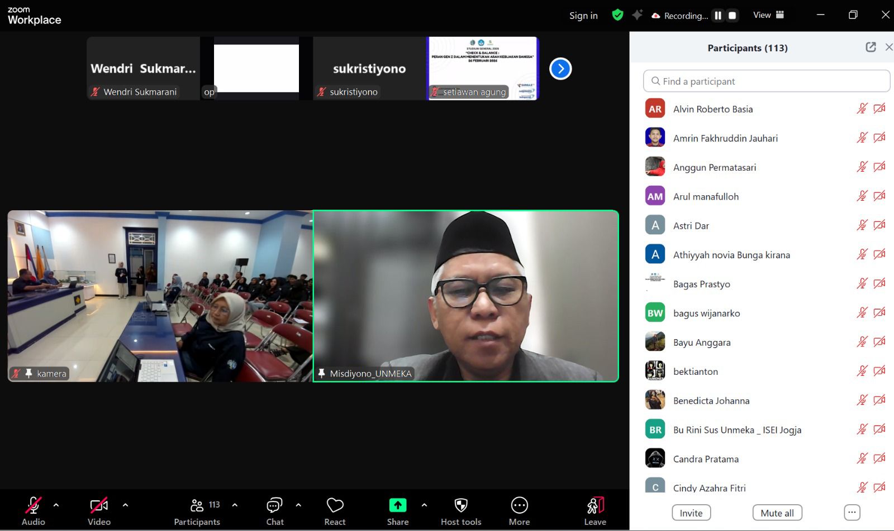Start screen sharing with Share icon

(397, 510)
